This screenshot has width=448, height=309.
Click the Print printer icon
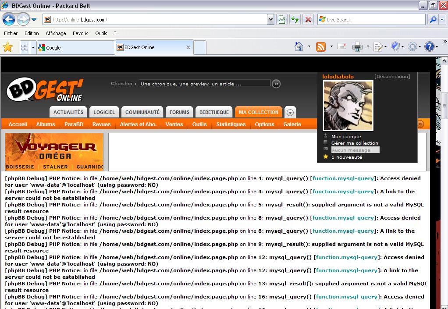(358, 46)
